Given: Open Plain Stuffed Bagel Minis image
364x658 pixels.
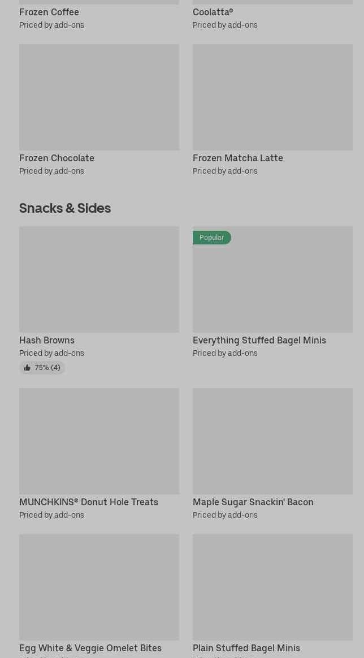Looking at the screenshot, I should 272,587.
